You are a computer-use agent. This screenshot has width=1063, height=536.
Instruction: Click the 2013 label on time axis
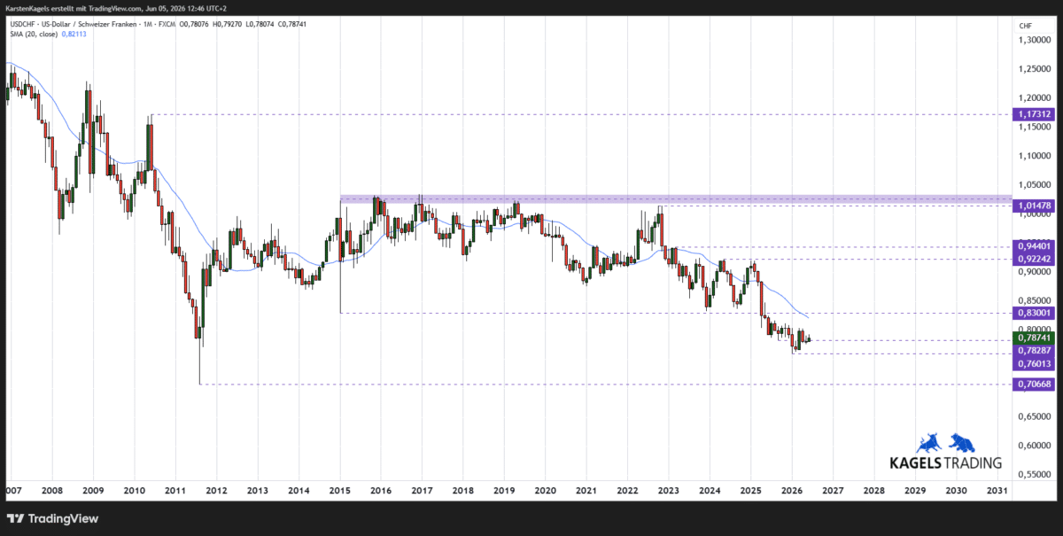pyautogui.click(x=258, y=490)
